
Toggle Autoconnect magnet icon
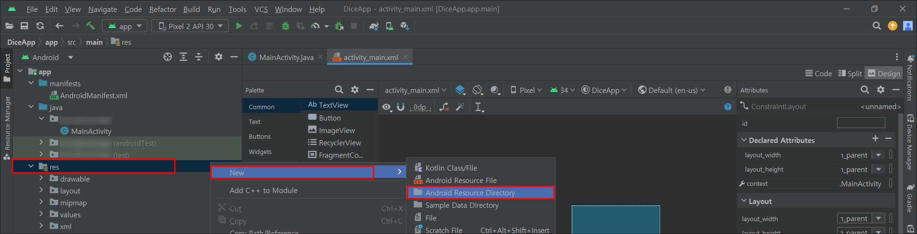coord(401,107)
